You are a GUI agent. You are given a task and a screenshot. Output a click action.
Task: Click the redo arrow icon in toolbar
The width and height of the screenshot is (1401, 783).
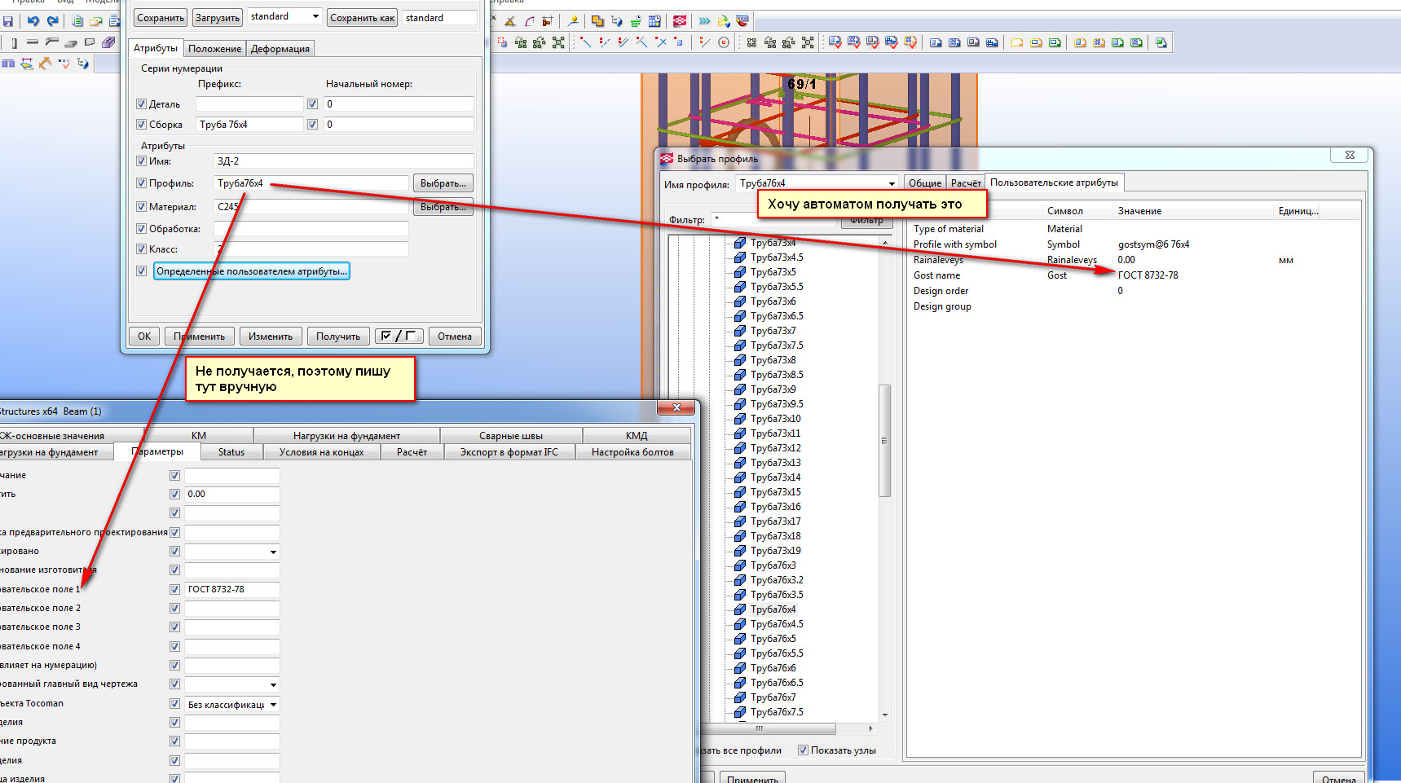pyautogui.click(x=53, y=21)
